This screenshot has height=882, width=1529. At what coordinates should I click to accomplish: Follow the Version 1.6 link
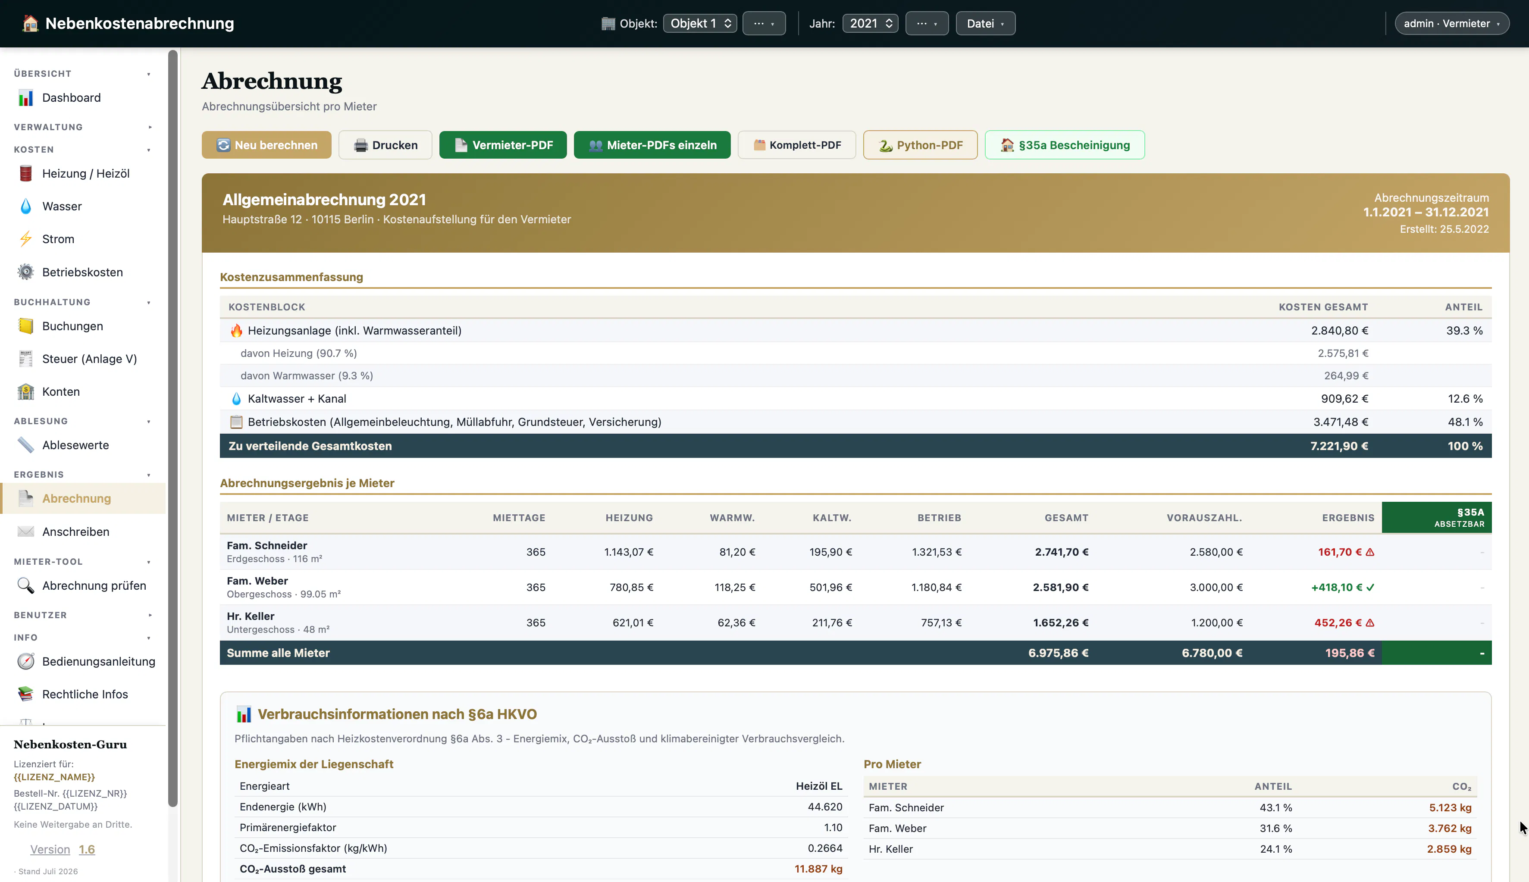(x=63, y=850)
